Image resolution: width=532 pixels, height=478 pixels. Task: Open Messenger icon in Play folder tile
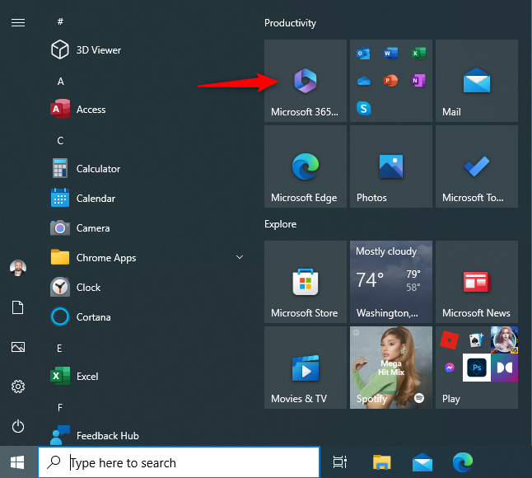coord(450,368)
